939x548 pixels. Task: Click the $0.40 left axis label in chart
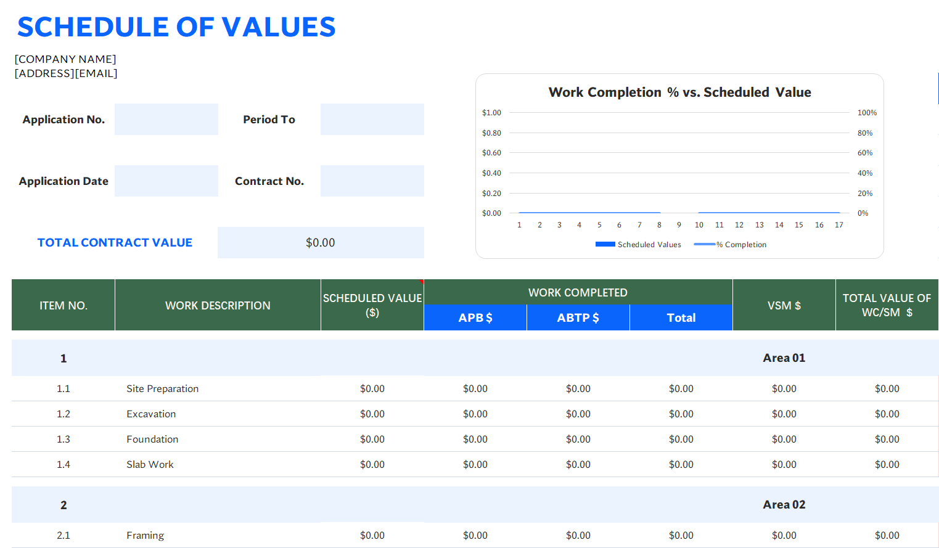pos(491,173)
